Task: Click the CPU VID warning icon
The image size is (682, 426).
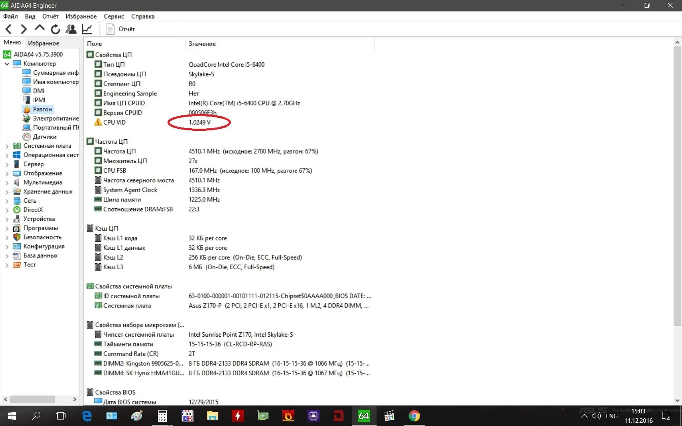Action: pyautogui.click(x=98, y=122)
